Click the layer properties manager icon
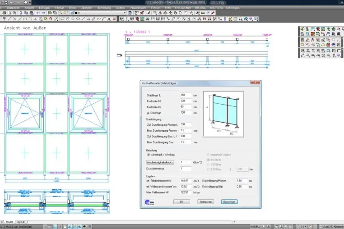This screenshot has height=229, width=344. click(x=50, y=13)
